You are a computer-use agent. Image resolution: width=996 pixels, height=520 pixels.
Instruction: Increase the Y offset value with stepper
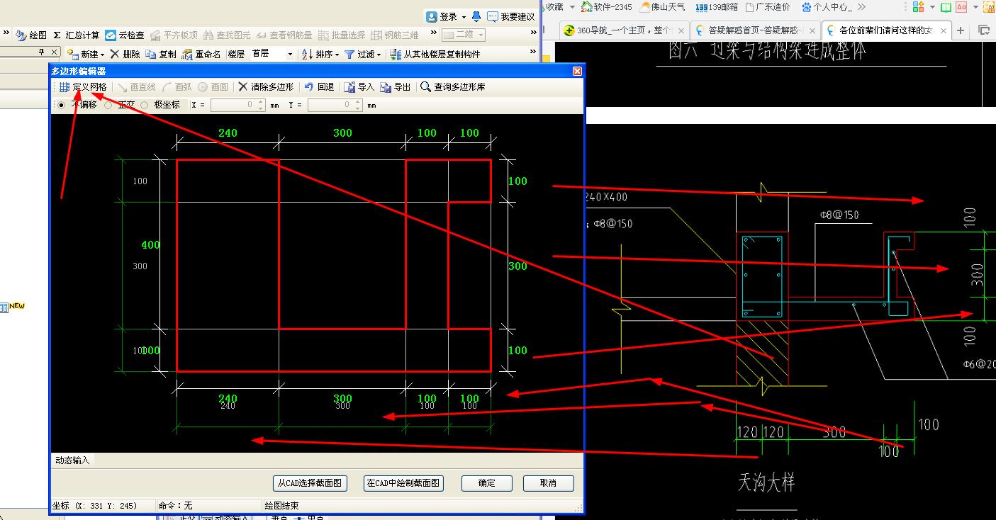[358, 102]
